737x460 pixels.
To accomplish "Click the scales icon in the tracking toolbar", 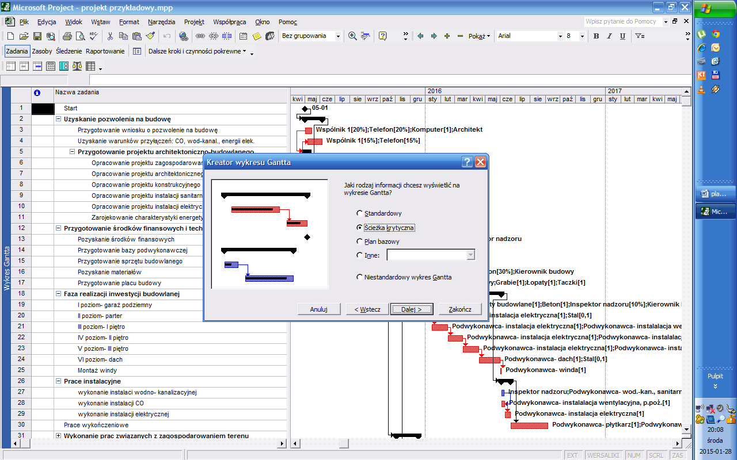I will (77, 66).
